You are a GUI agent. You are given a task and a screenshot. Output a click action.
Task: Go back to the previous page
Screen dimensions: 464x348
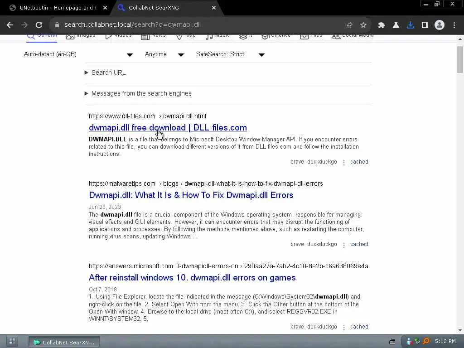click(10, 25)
